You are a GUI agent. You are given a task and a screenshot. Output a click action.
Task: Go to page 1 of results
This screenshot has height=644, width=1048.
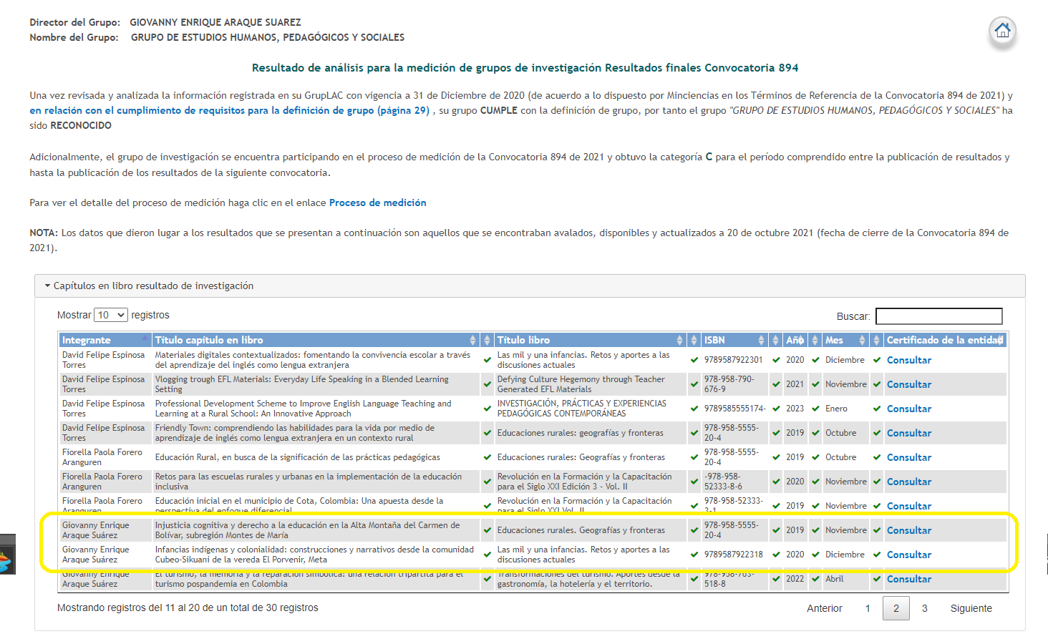(x=868, y=608)
